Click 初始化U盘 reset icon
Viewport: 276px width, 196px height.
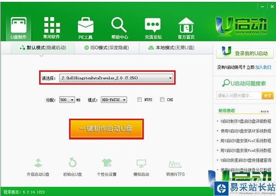click(x=72, y=162)
